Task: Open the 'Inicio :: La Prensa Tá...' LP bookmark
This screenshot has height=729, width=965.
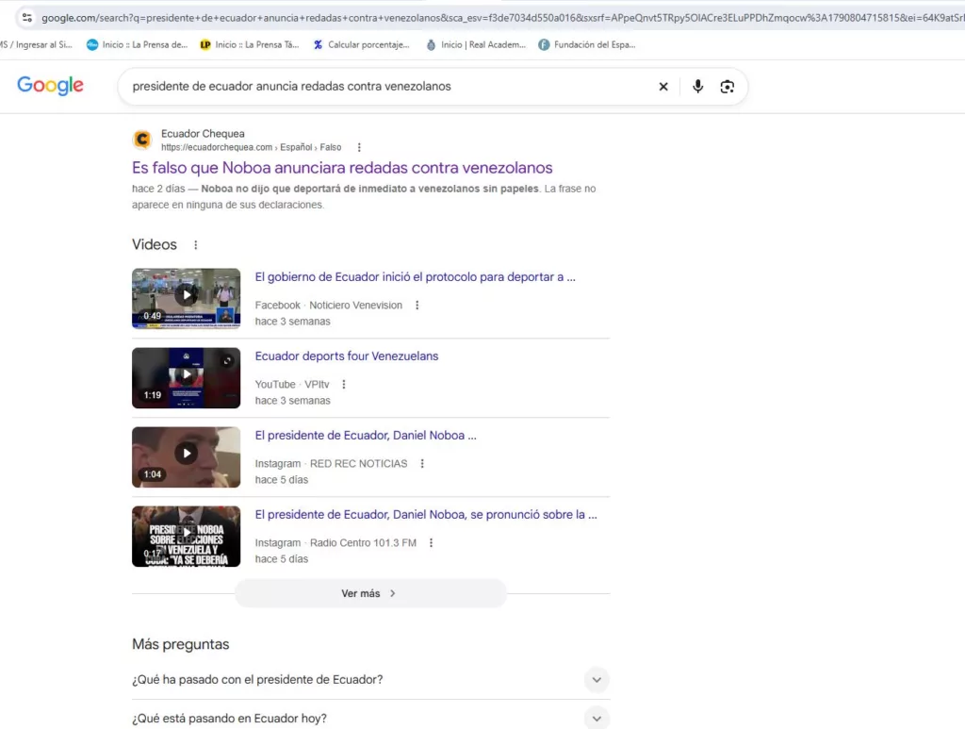Action: click(249, 45)
